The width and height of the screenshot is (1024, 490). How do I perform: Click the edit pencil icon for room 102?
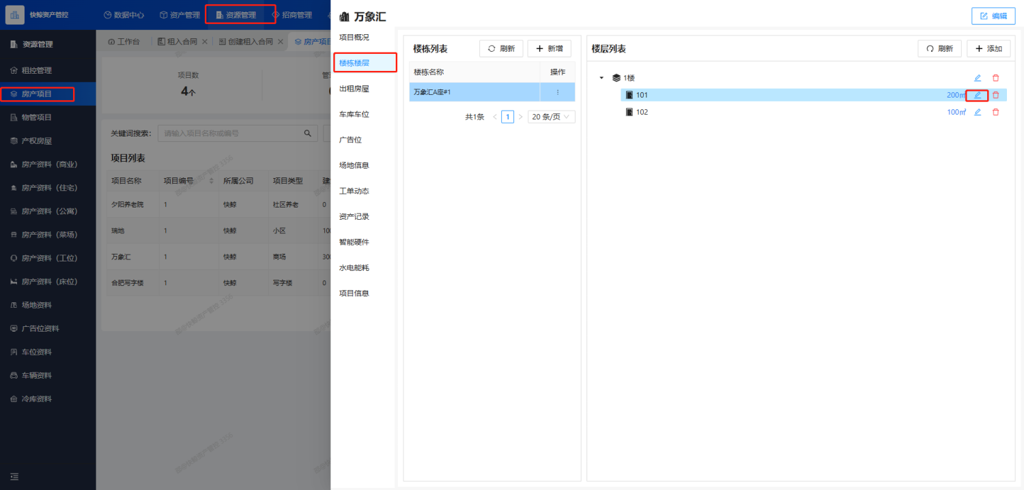[978, 112]
